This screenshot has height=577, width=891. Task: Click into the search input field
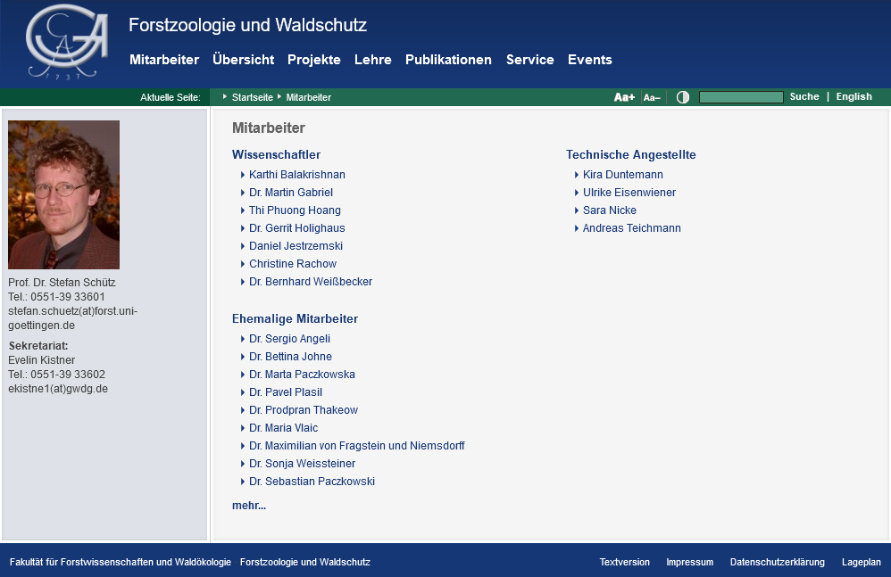[x=740, y=97]
